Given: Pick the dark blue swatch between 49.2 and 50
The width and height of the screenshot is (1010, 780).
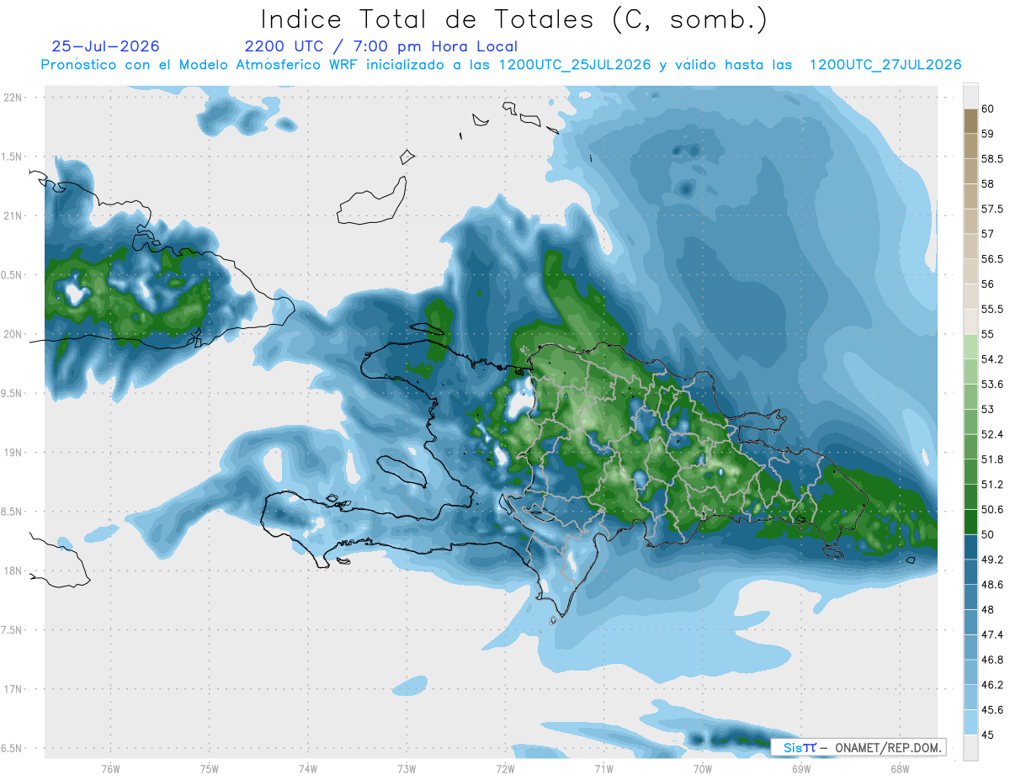Looking at the screenshot, I should (970, 547).
